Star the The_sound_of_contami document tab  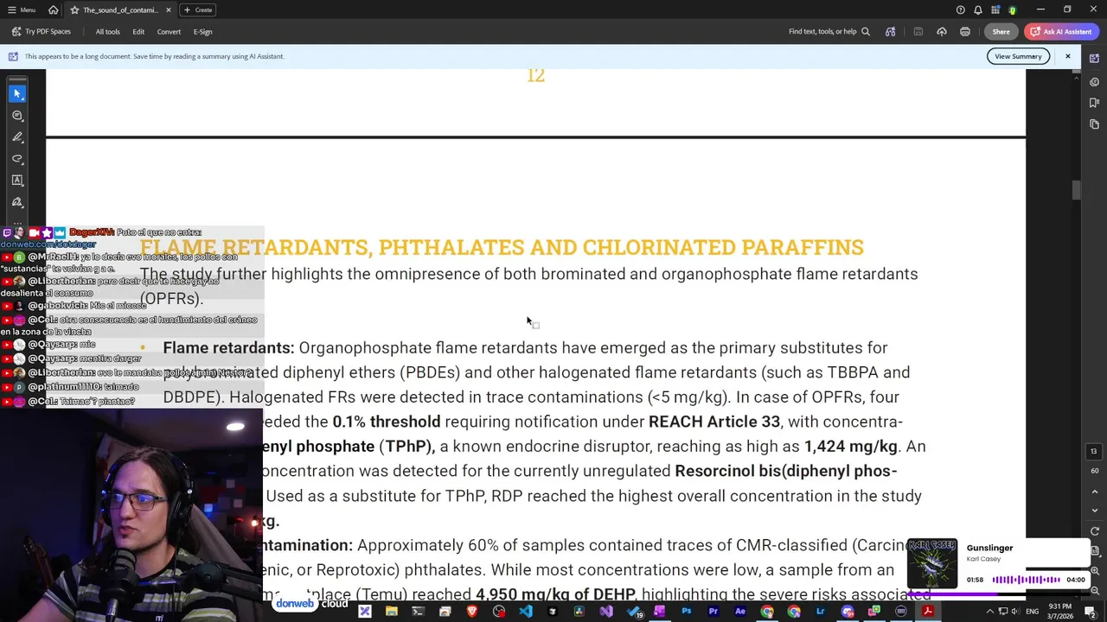[75, 10]
